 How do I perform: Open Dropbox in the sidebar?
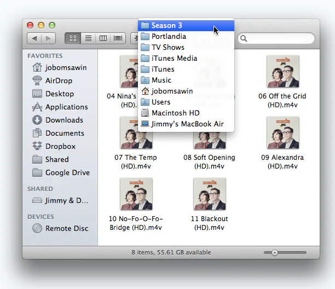point(60,146)
